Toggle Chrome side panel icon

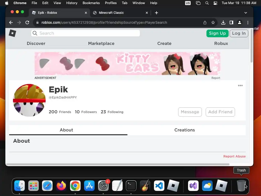pyautogui.click(x=231, y=22)
